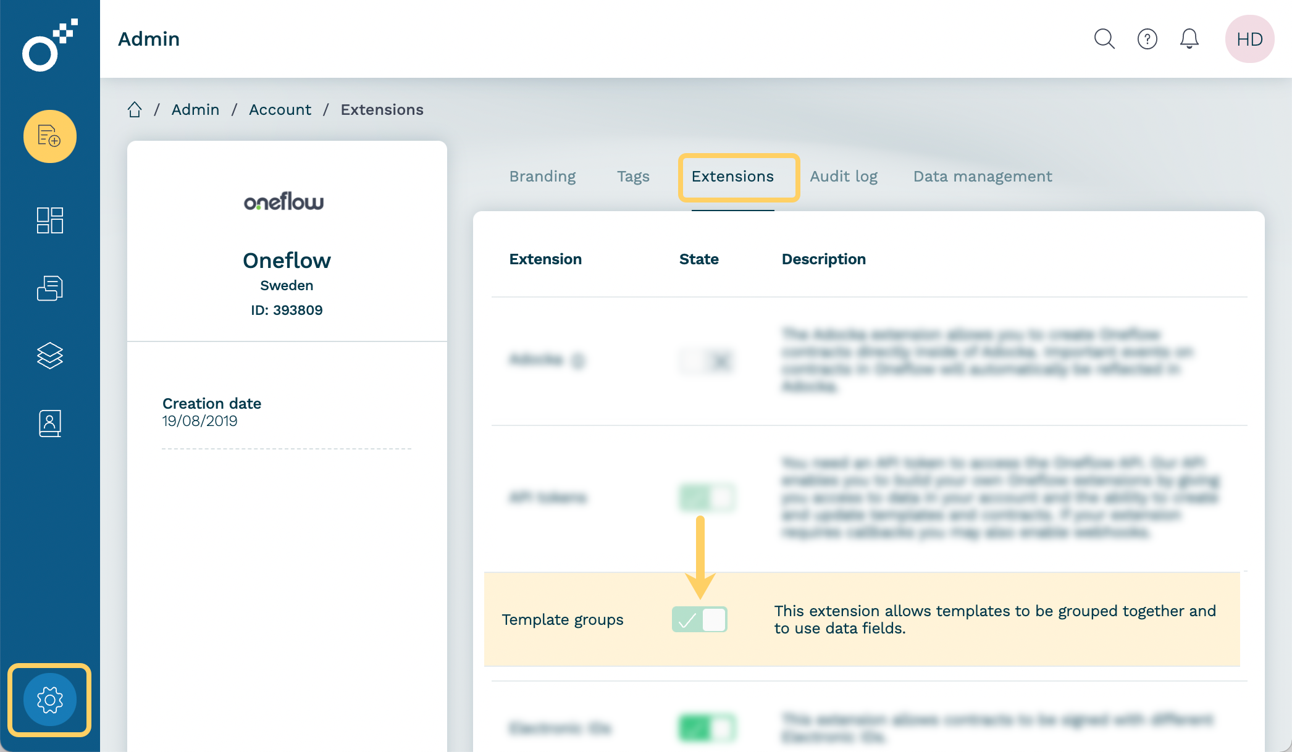Toggle the first blurred disabled extension switch
Screen dimensions: 1292x752
point(707,361)
